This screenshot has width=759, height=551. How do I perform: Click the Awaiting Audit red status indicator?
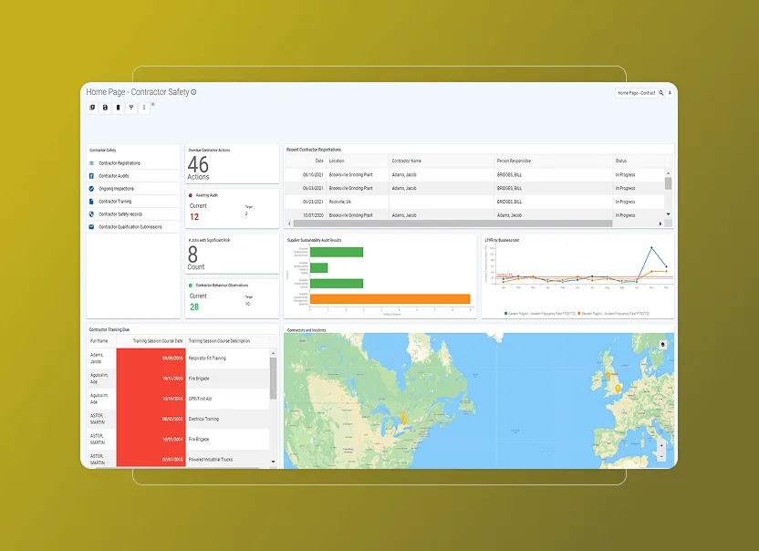click(x=190, y=194)
